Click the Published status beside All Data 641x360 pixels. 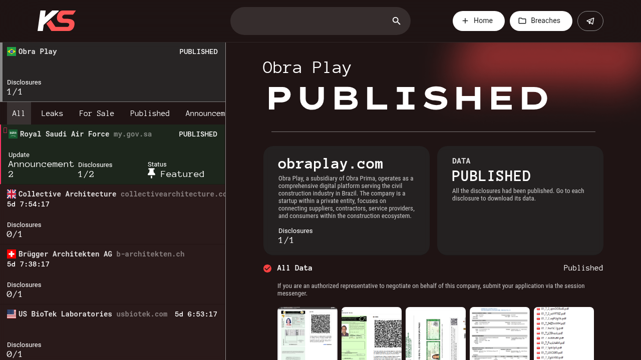point(583,268)
